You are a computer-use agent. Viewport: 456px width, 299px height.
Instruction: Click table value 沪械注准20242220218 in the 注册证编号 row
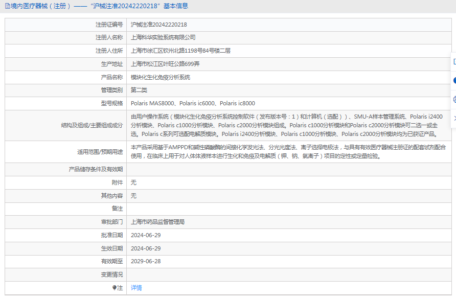click(159, 25)
